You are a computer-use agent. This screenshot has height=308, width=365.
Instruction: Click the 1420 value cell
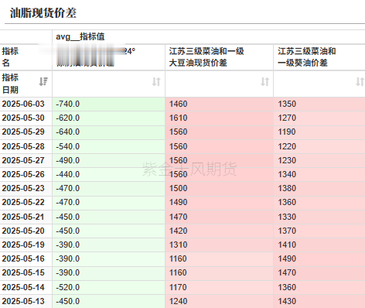tap(219, 231)
